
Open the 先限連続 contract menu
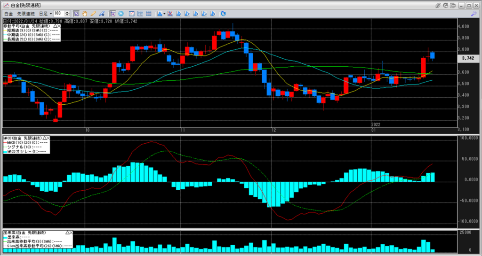[x=26, y=14]
